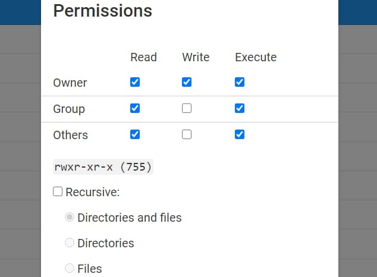Image resolution: width=377 pixels, height=277 pixels.
Task: Disable Group Execute permission
Action: [240, 108]
